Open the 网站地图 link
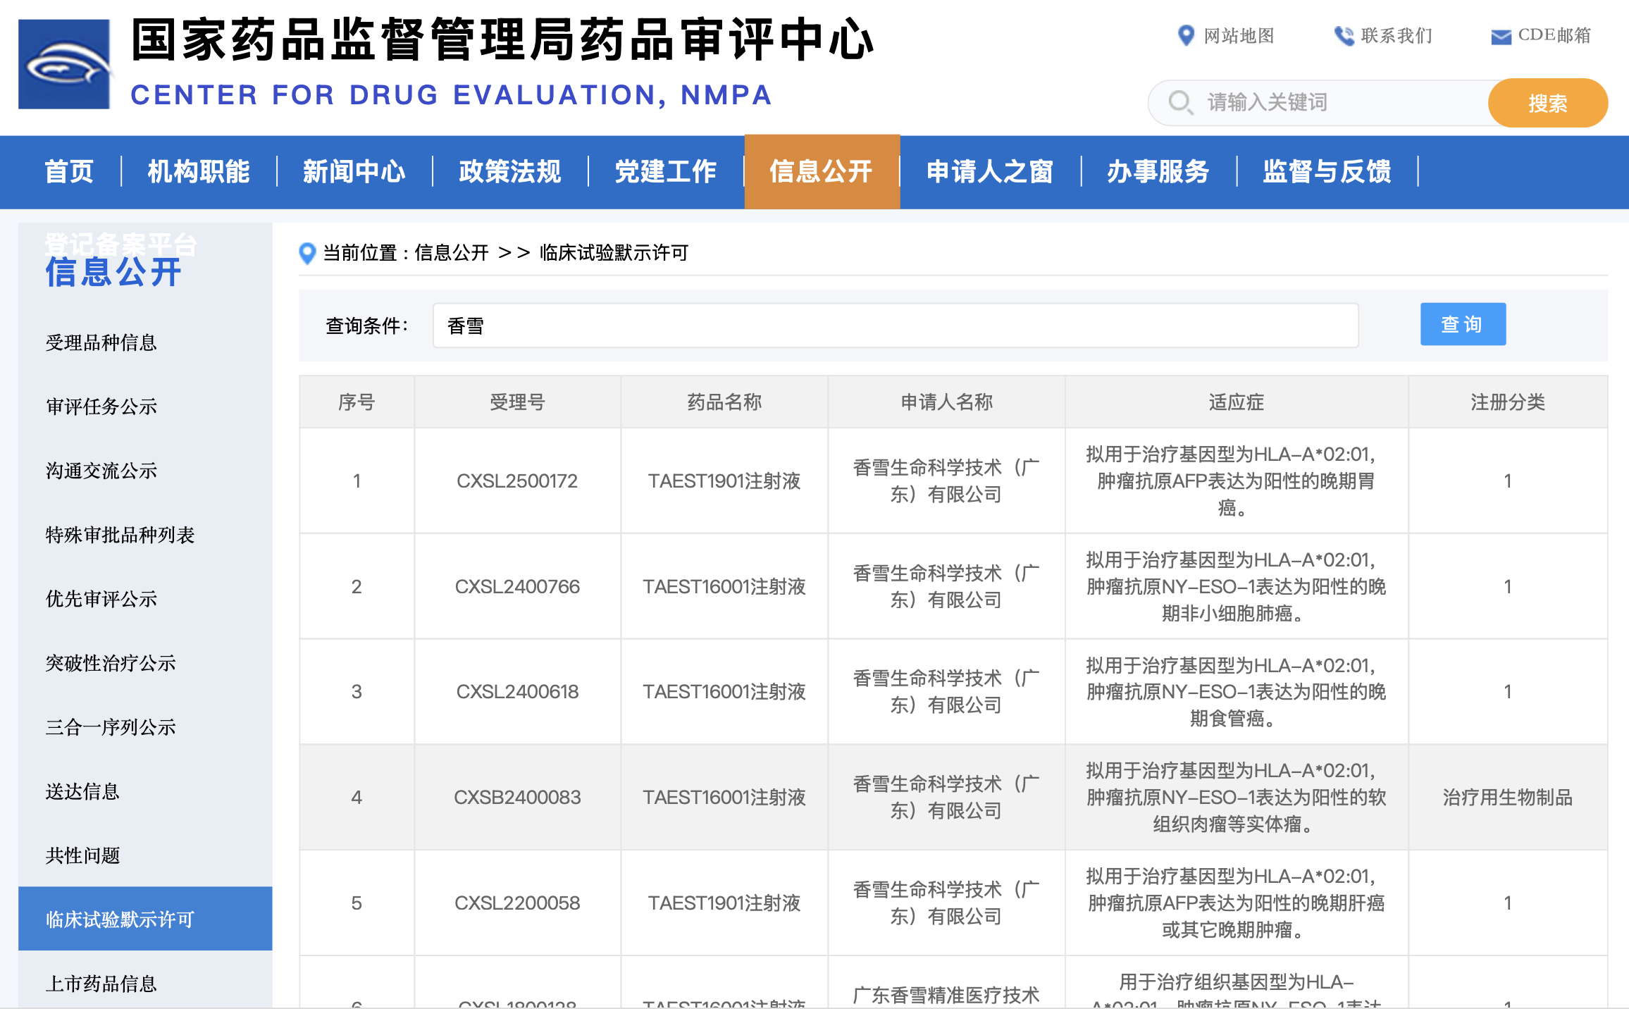1629x1009 pixels. (x=1239, y=35)
